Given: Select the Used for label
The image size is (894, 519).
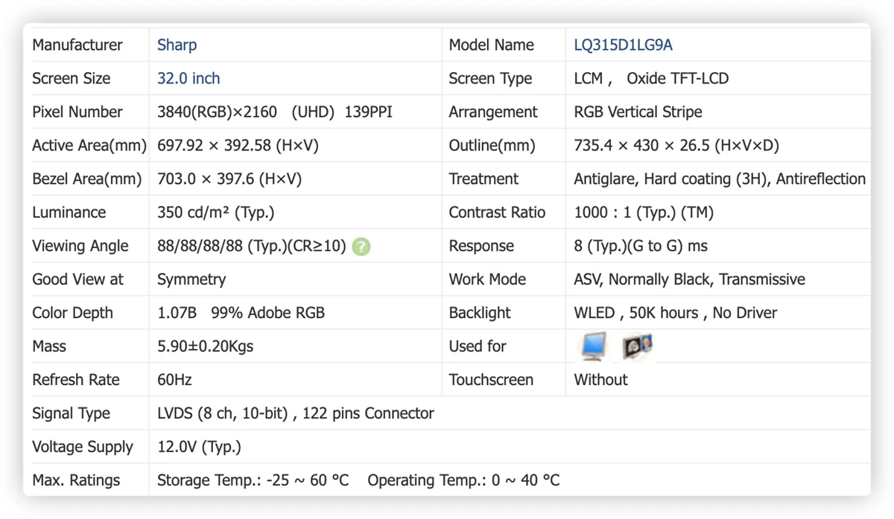Looking at the screenshot, I should (478, 346).
